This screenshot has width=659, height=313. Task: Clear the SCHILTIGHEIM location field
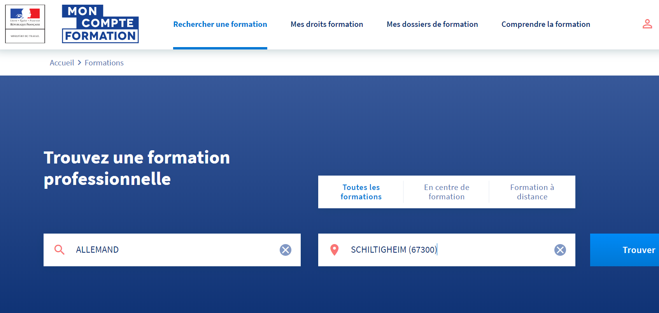[x=560, y=250]
